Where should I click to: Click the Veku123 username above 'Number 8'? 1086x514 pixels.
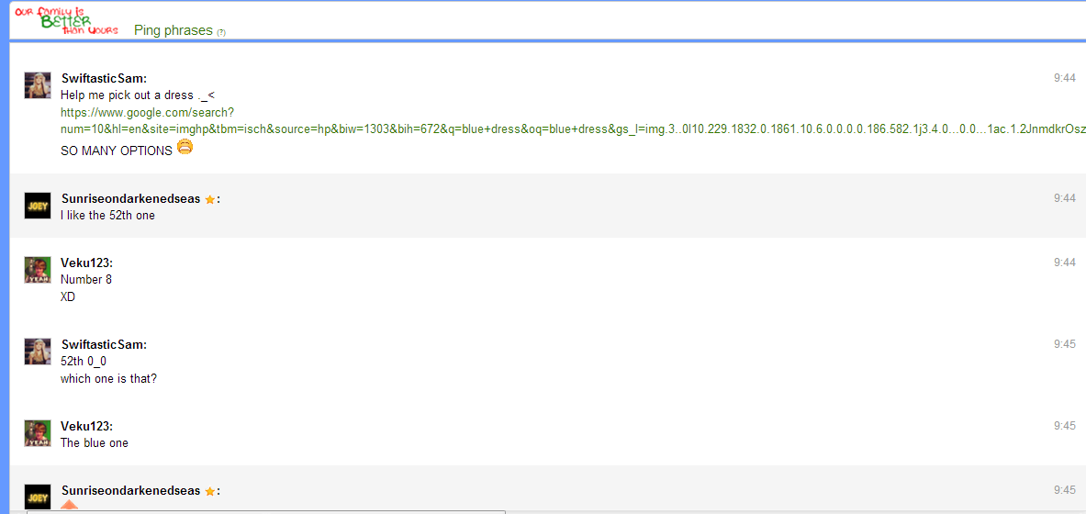click(85, 263)
